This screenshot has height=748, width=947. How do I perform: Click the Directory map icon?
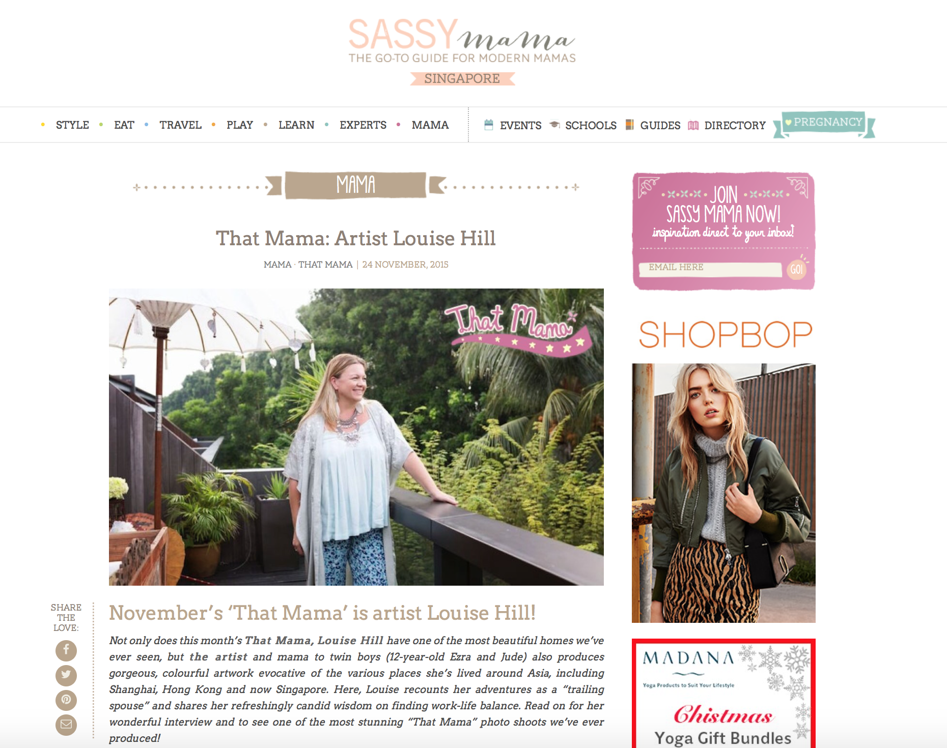pyautogui.click(x=693, y=125)
